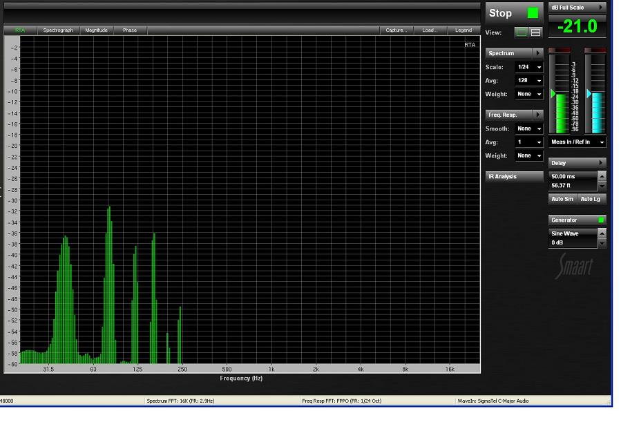Screen dimensions: 621x431
Task: Click the Capture... button
Action: 397,30
